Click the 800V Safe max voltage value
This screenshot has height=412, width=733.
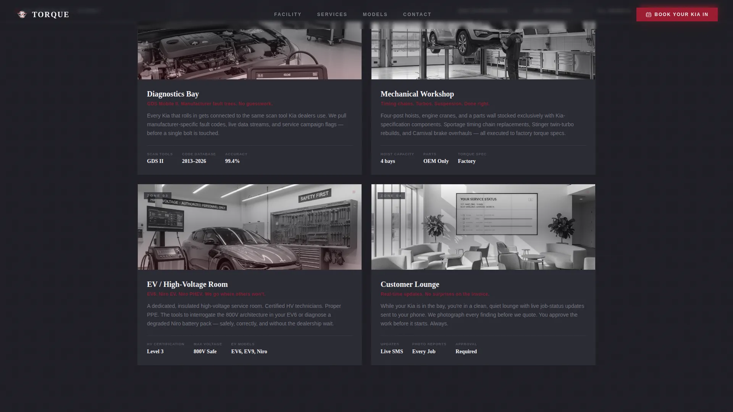(x=205, y=352)
